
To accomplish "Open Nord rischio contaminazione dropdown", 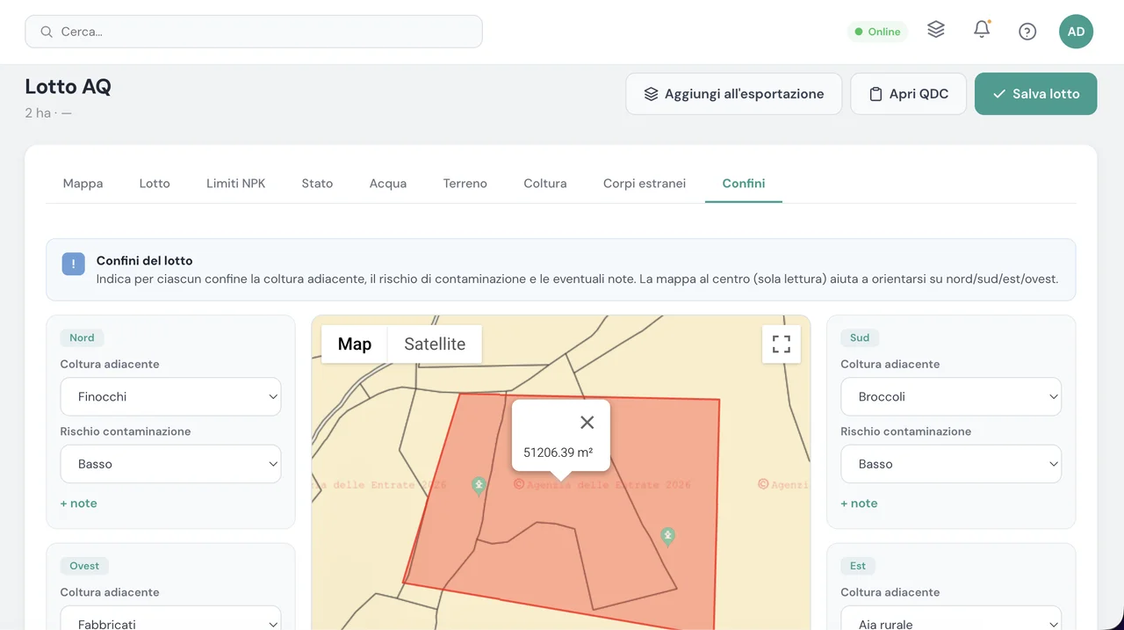I will point(170,464).
